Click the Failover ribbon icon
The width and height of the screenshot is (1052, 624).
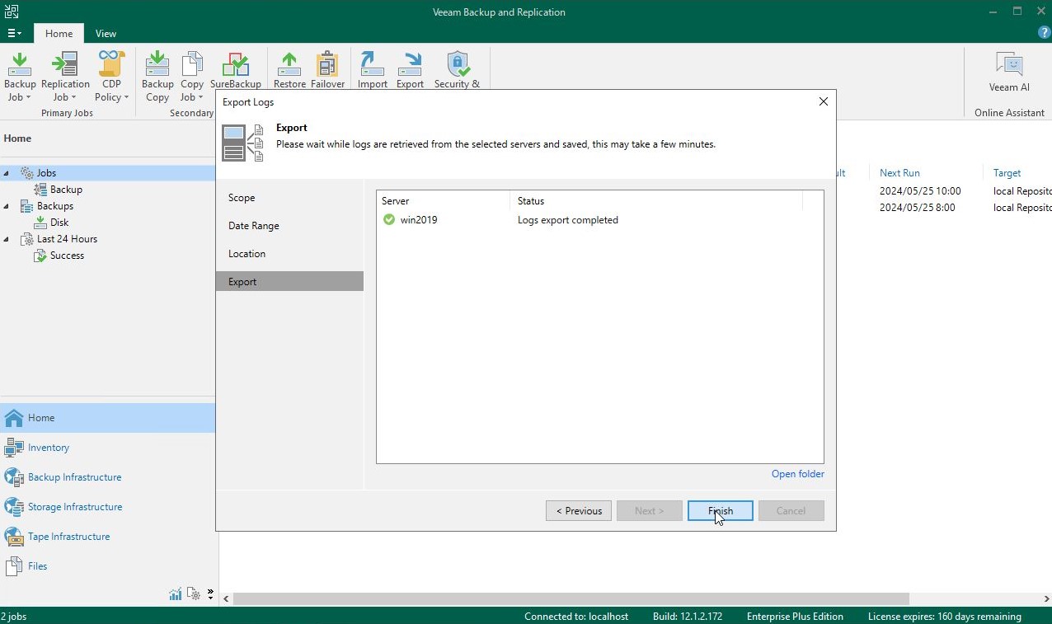327,71
